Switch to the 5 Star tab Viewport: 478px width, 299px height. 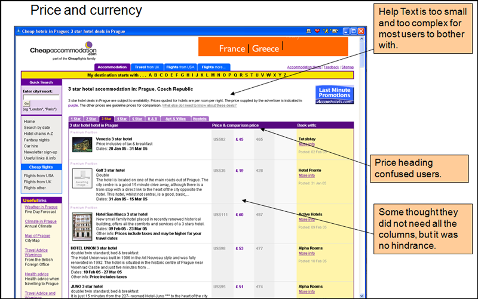(x=137, y=119)
